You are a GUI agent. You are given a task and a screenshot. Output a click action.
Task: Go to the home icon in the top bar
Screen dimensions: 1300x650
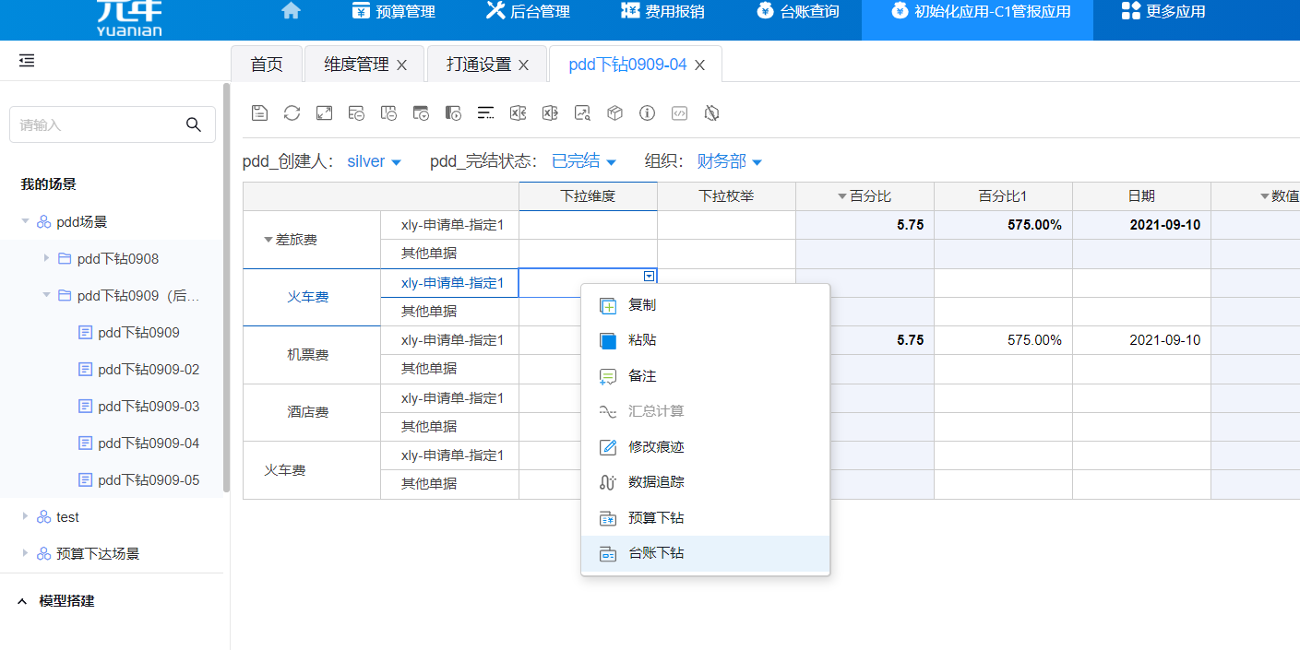pos(291,11)
